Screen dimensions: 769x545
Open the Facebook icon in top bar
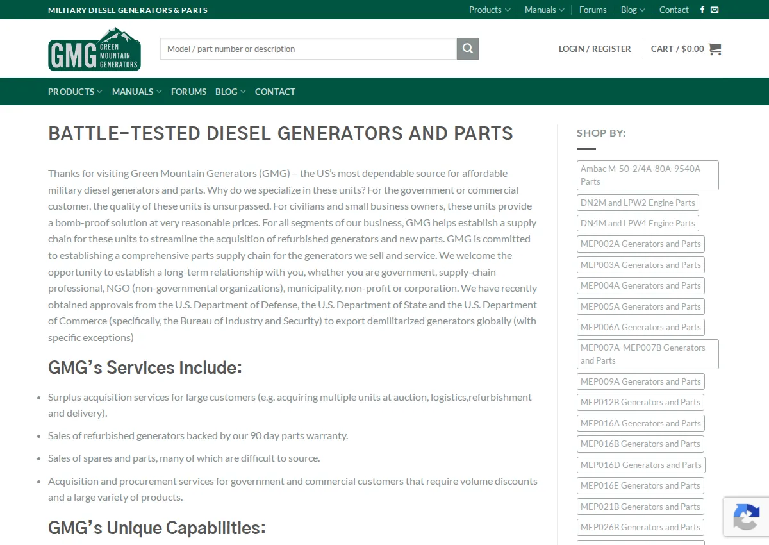702,10
